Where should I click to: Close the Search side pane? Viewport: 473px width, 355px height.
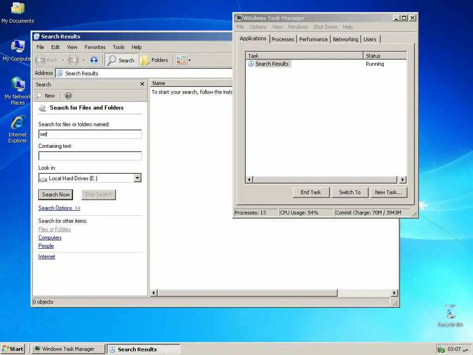142,84
